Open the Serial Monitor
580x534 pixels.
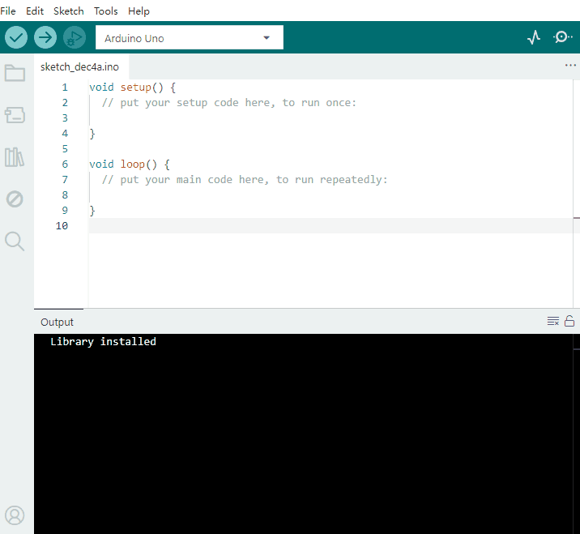click(563, 37)
